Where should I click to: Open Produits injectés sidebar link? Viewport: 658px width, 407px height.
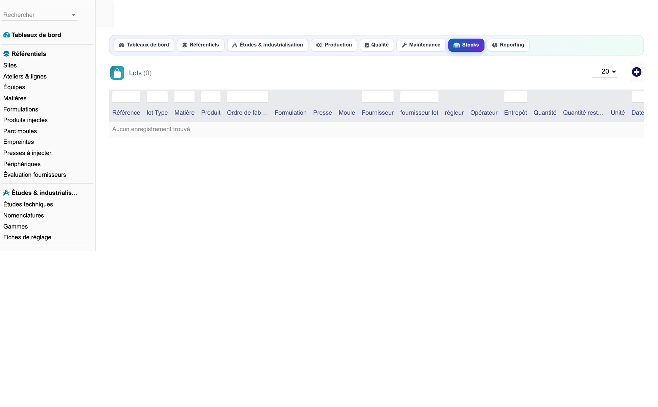coord(25,120)
